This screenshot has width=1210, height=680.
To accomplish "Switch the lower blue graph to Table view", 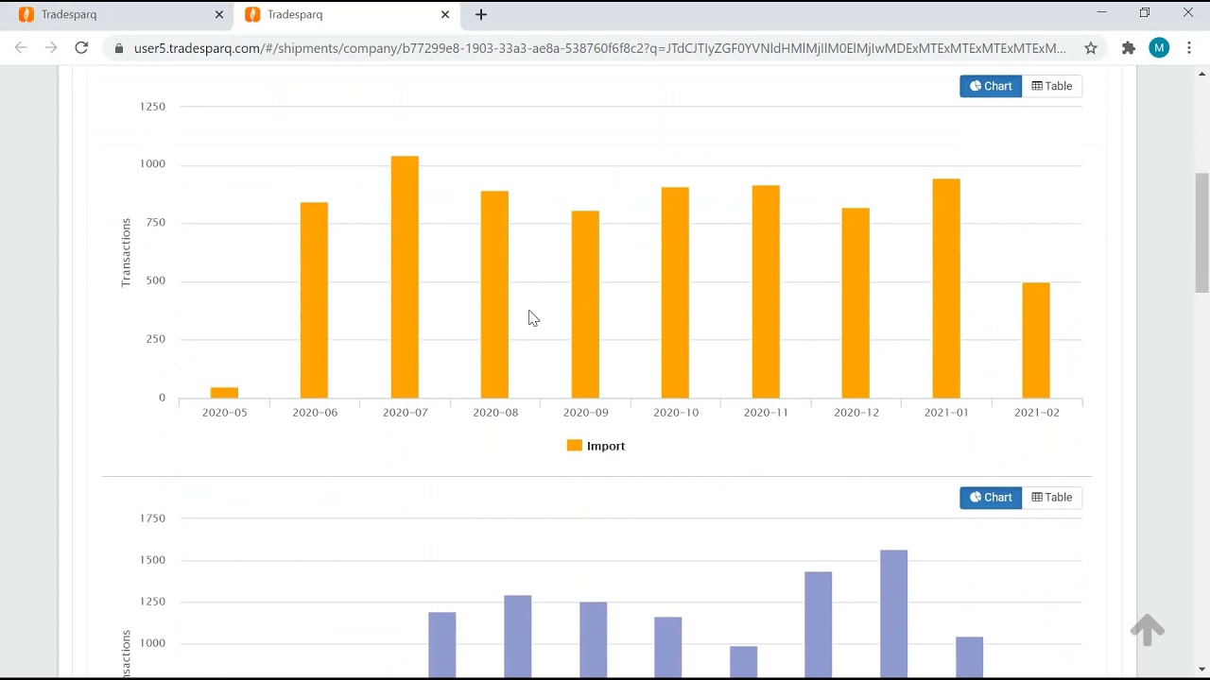I will (x=1052, y=498).
